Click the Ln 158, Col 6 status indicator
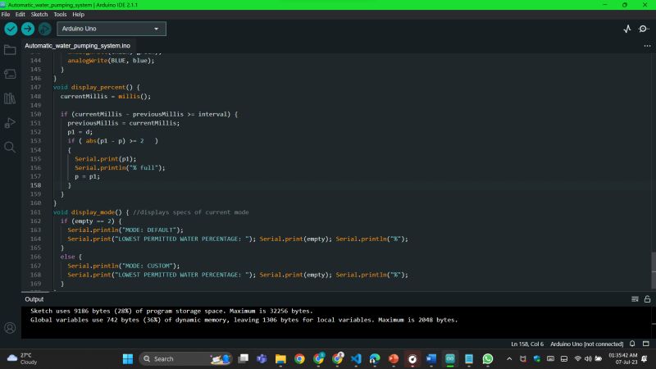This screenshot has width=656, height=369. [x=527, y=344]
